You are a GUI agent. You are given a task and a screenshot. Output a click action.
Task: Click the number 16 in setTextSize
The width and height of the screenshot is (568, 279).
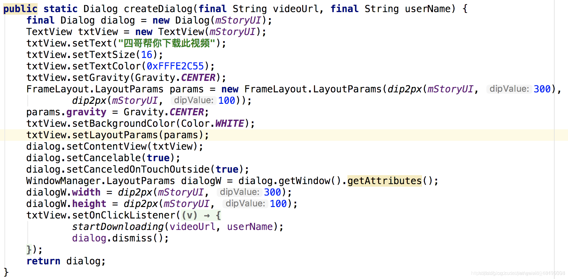tap(147, 54)
